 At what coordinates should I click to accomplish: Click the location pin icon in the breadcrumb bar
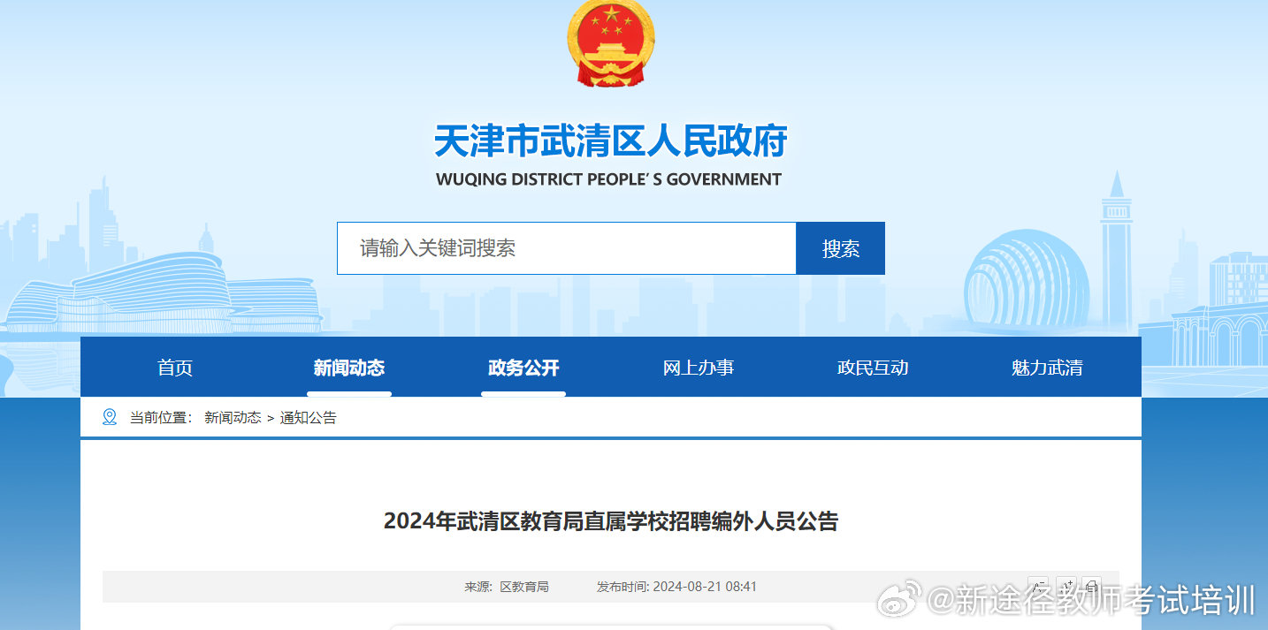pos(110,416)
